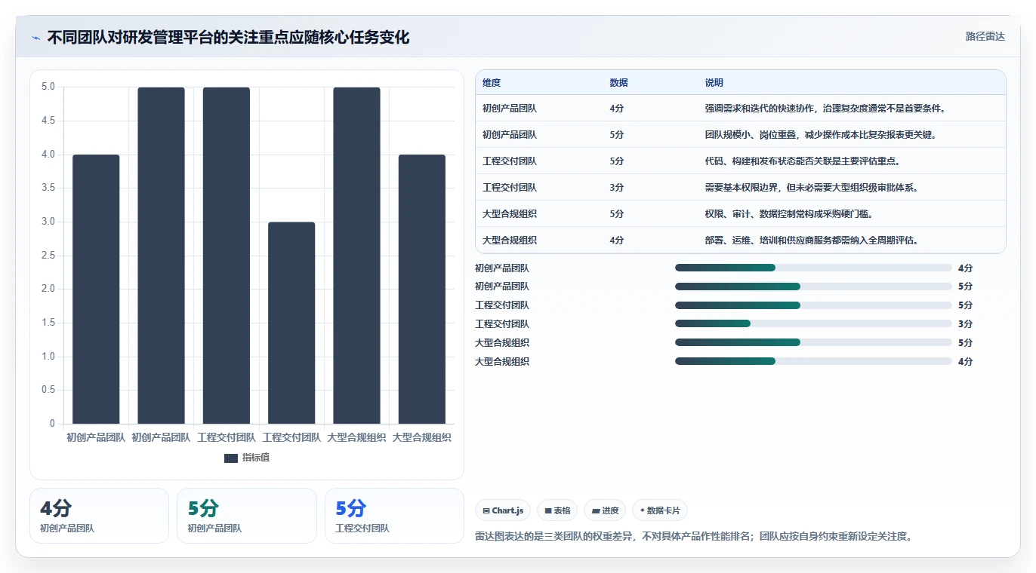Click the icon inside the Chart.js chip
1036x573 pixels.
486,511
